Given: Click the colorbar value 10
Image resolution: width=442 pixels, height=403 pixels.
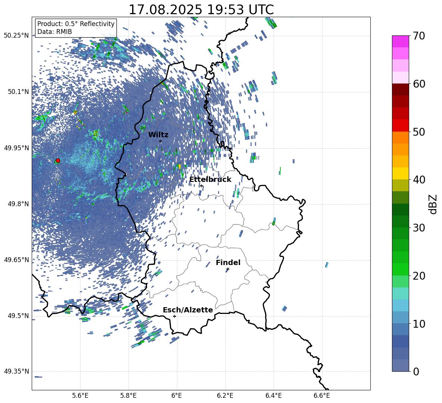Looking at the screenshot, I should pos(418,324).
